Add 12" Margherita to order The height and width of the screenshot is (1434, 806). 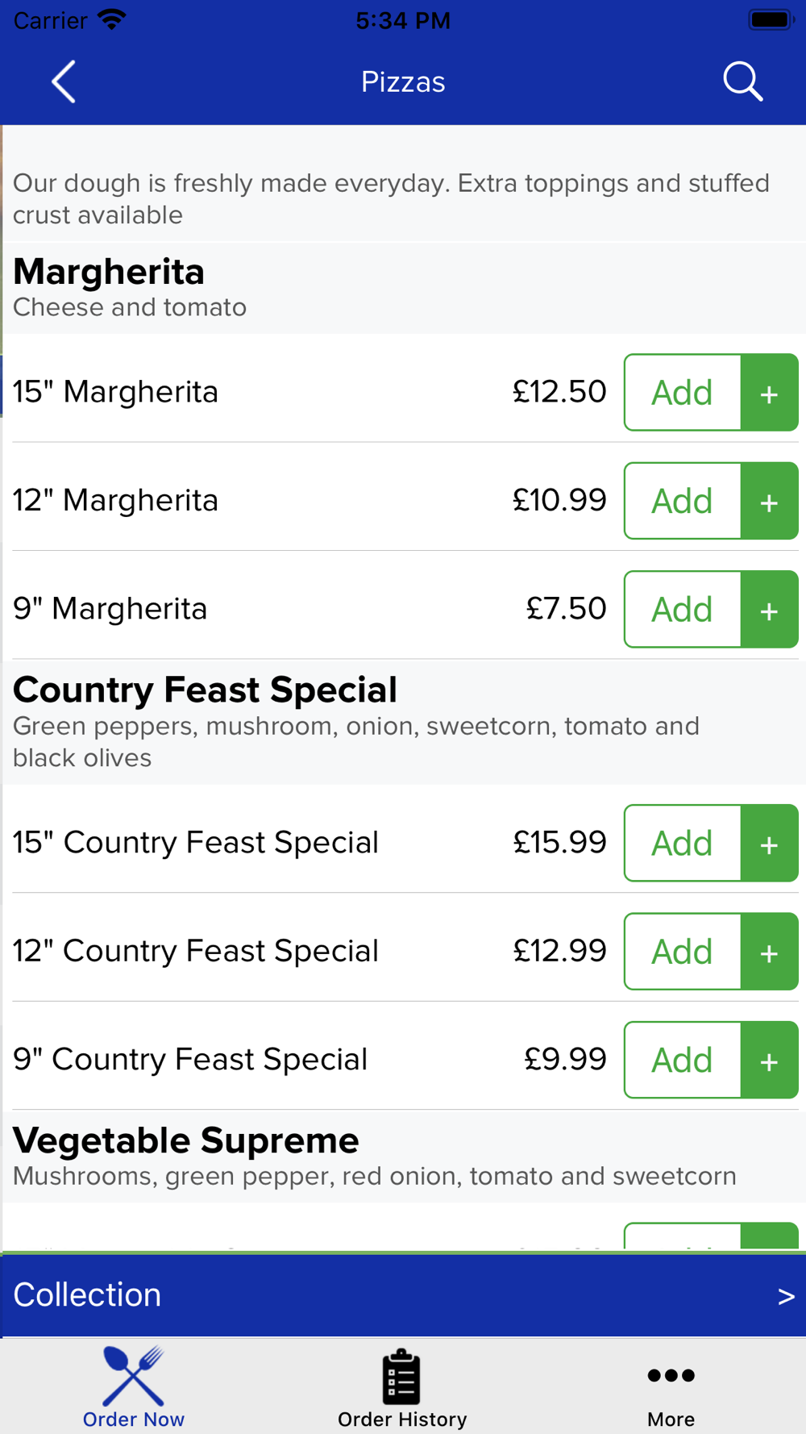[x=683, y=501]
